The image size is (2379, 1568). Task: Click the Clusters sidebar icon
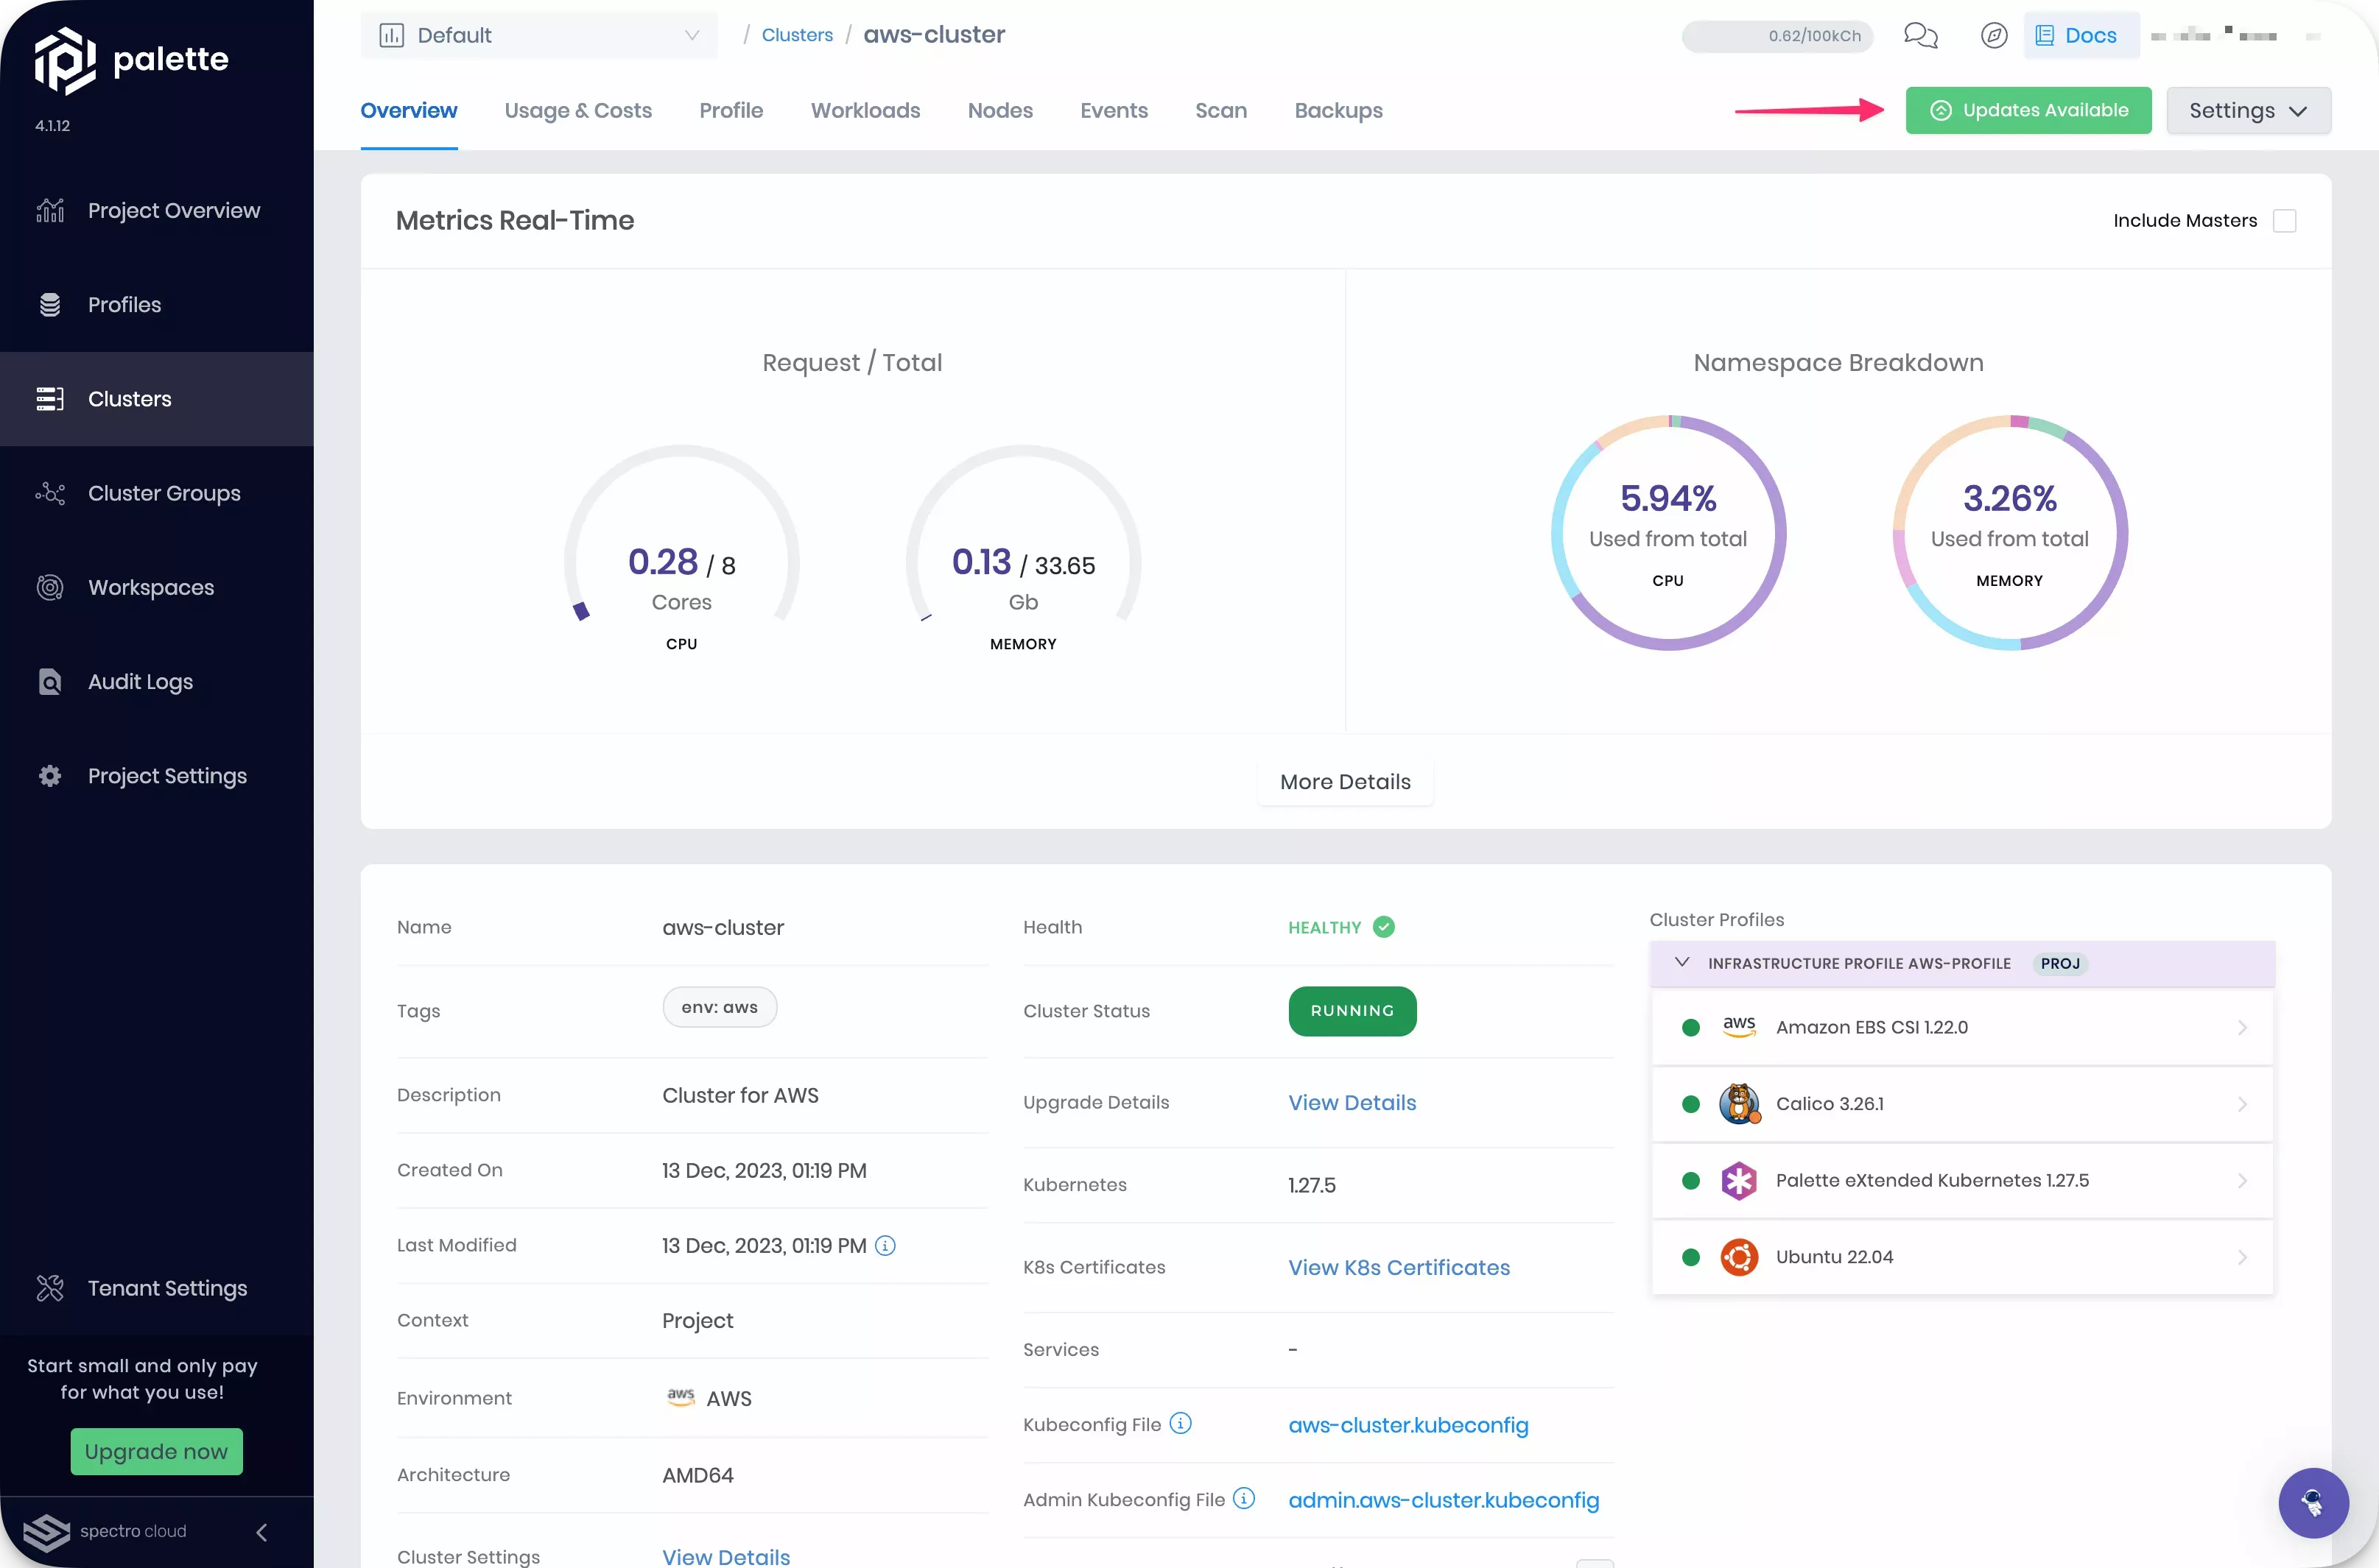pyautogui.click(x=49, y=398)
